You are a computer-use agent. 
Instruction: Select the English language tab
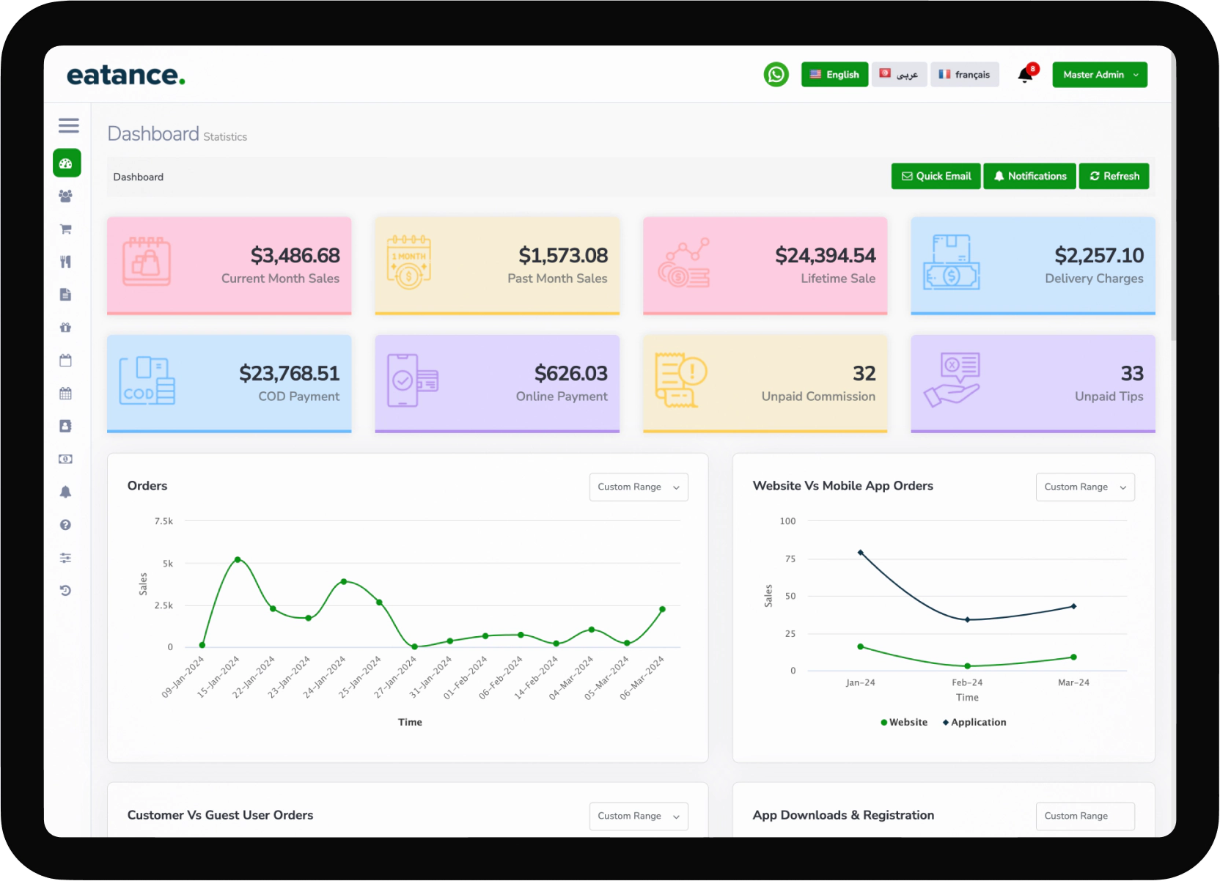tap(834, 74)
